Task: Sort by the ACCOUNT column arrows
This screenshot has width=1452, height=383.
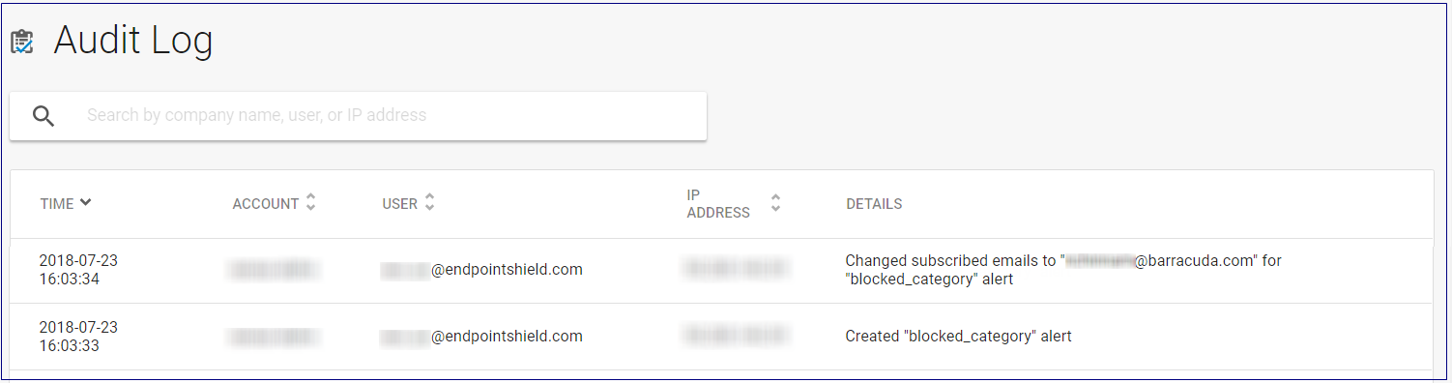Action: point(310,203)
